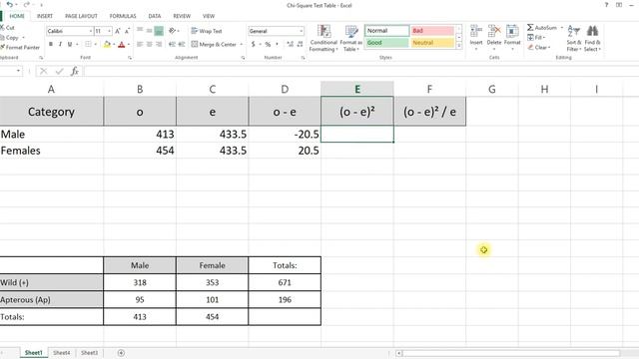Click horizontal scrollbar track at bottom
639x359 pixels.
tap(511, 353)
